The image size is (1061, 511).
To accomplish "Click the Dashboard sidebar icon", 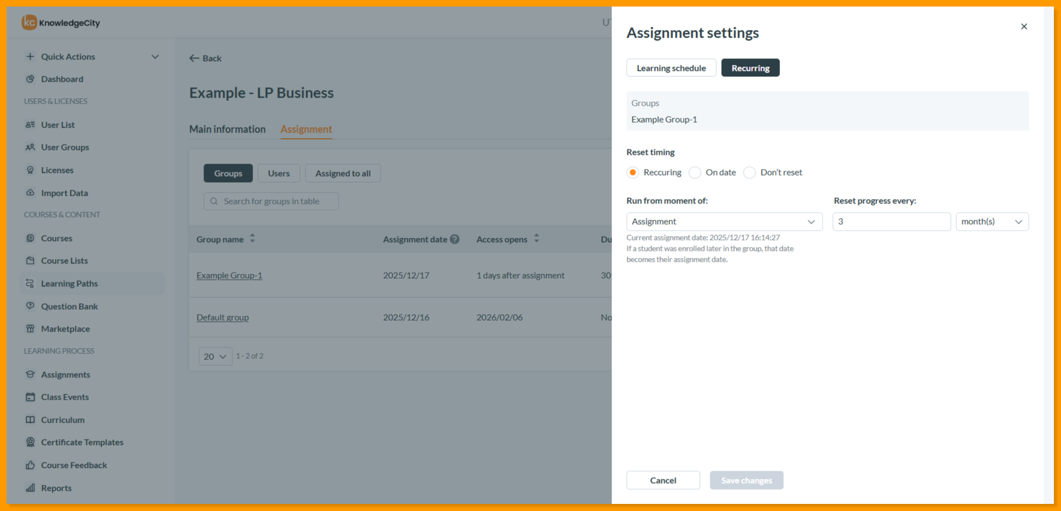I will point(30,79).
